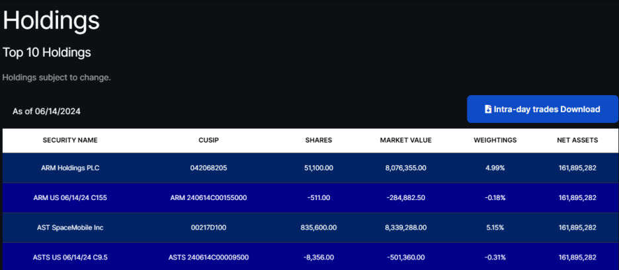The height and width of the screenshot is (270, 619).
Task: Click market value -501,360.00
Action: 406,257
